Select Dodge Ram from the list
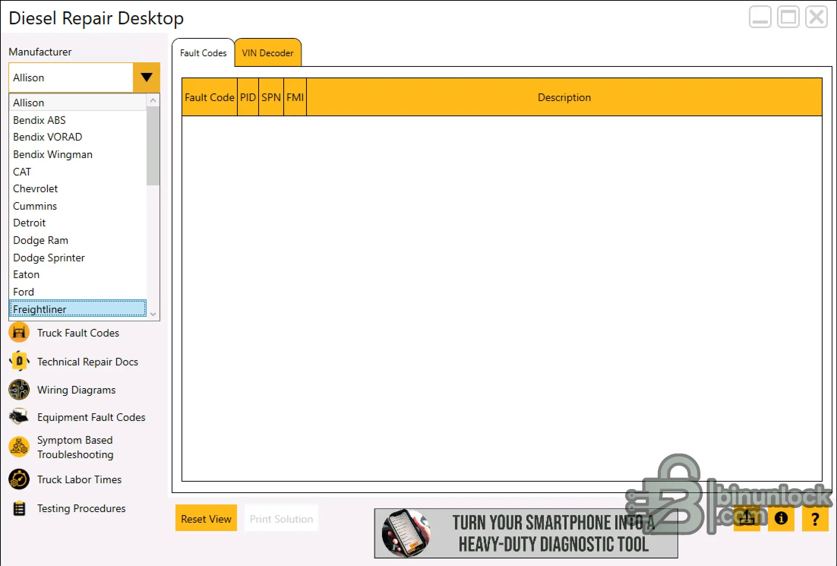Viewport: 837px width, 566px height. 77,240
